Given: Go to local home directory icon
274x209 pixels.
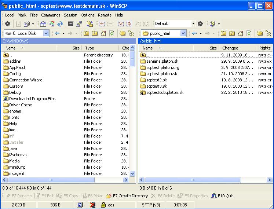Looking at the screenshot, I should [103, 33].
